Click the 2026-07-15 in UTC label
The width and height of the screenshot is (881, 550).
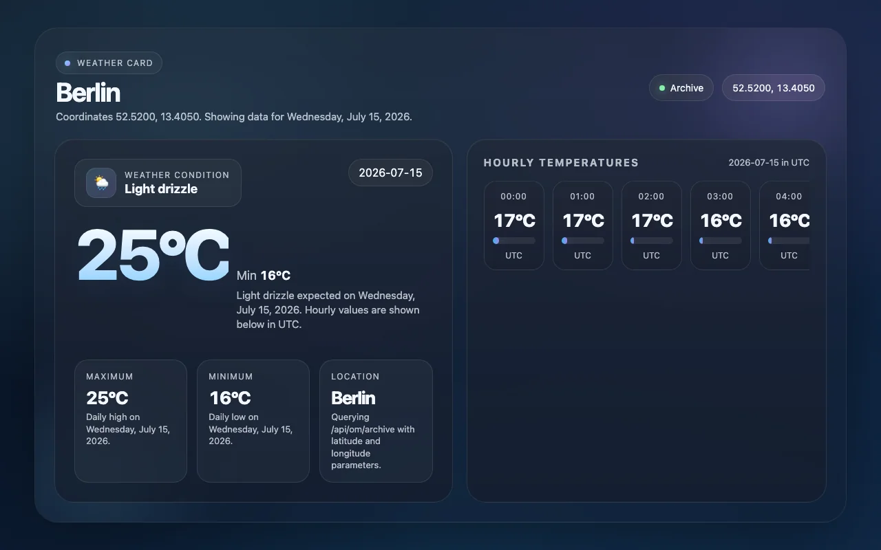[x=769, y=163]
